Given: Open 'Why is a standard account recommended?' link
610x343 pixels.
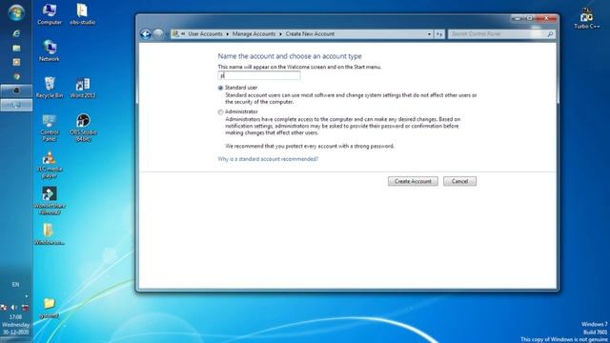Looking at the screenshot, I should [268, 159].
